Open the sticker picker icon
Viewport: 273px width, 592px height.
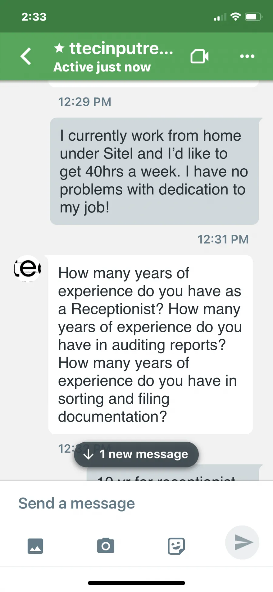click(x=176, y=546)
